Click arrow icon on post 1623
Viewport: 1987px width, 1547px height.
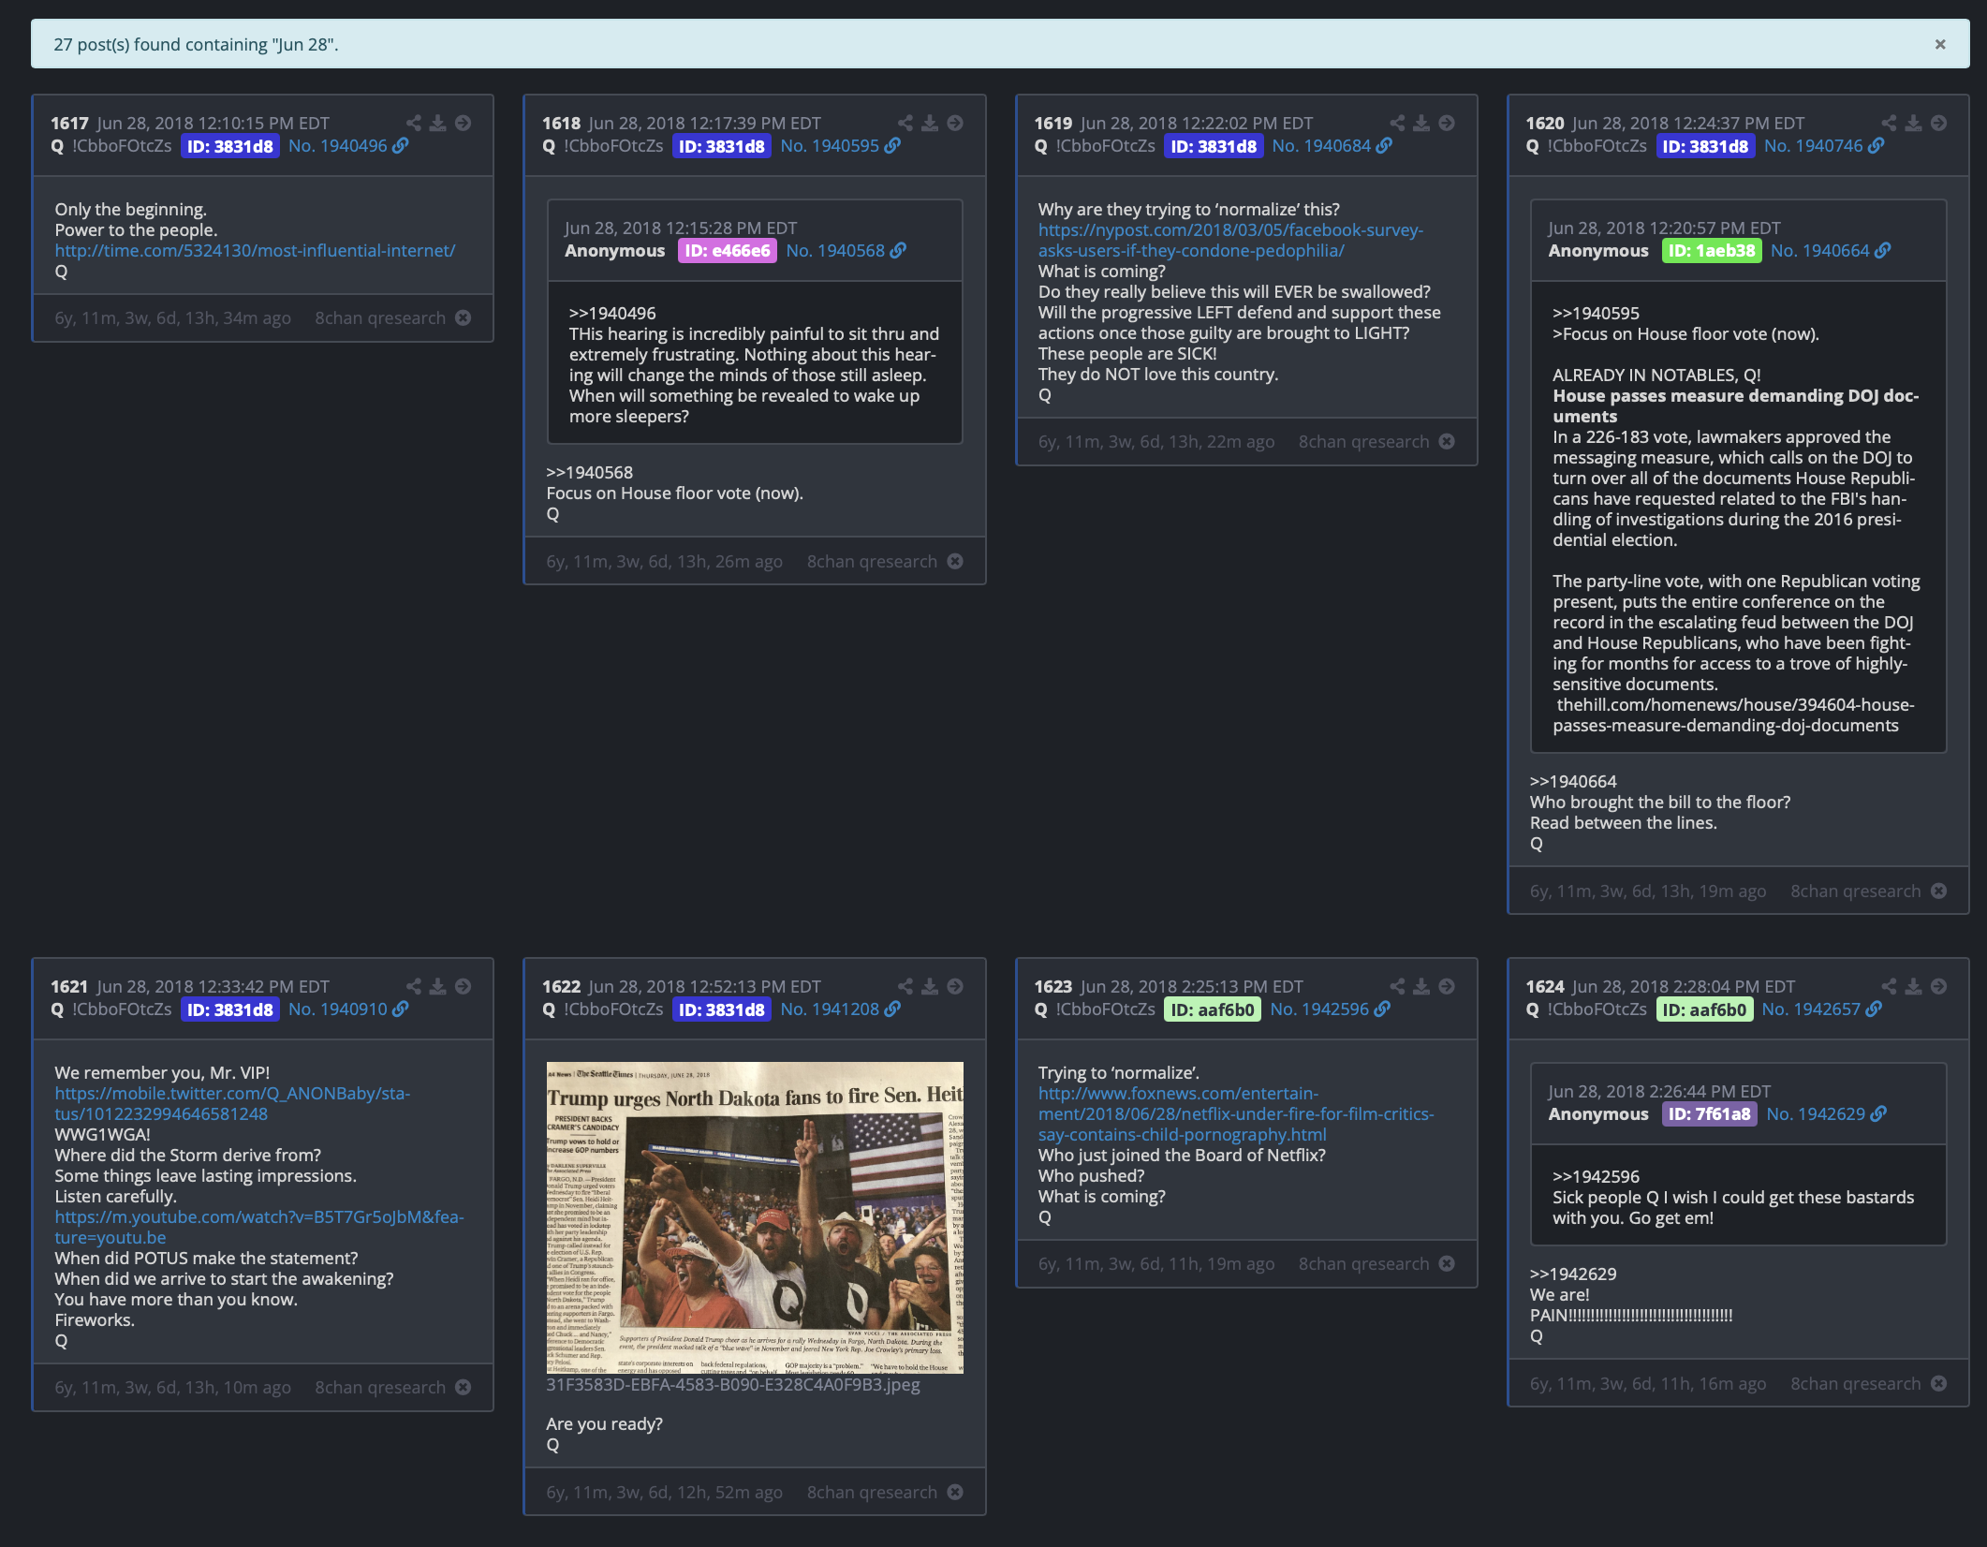coord(1447,986)
